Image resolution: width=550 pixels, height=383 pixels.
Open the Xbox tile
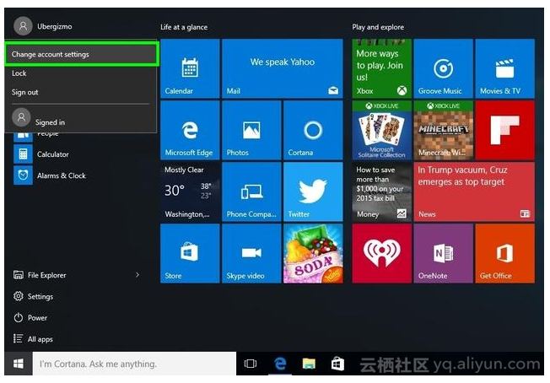tap(381, 68)
